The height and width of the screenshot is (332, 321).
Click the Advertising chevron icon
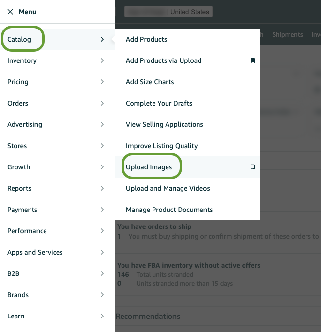(102, 124)
